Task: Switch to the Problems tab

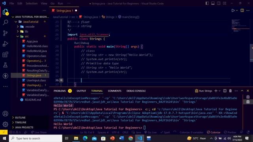Action: point(60,91)
